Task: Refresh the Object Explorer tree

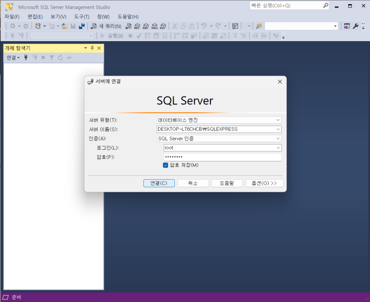Action: (61, 57)
